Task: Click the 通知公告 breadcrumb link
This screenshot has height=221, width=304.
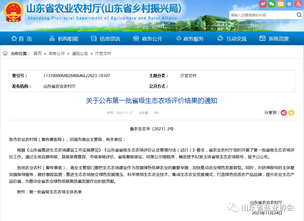Action: coord(80,53)
